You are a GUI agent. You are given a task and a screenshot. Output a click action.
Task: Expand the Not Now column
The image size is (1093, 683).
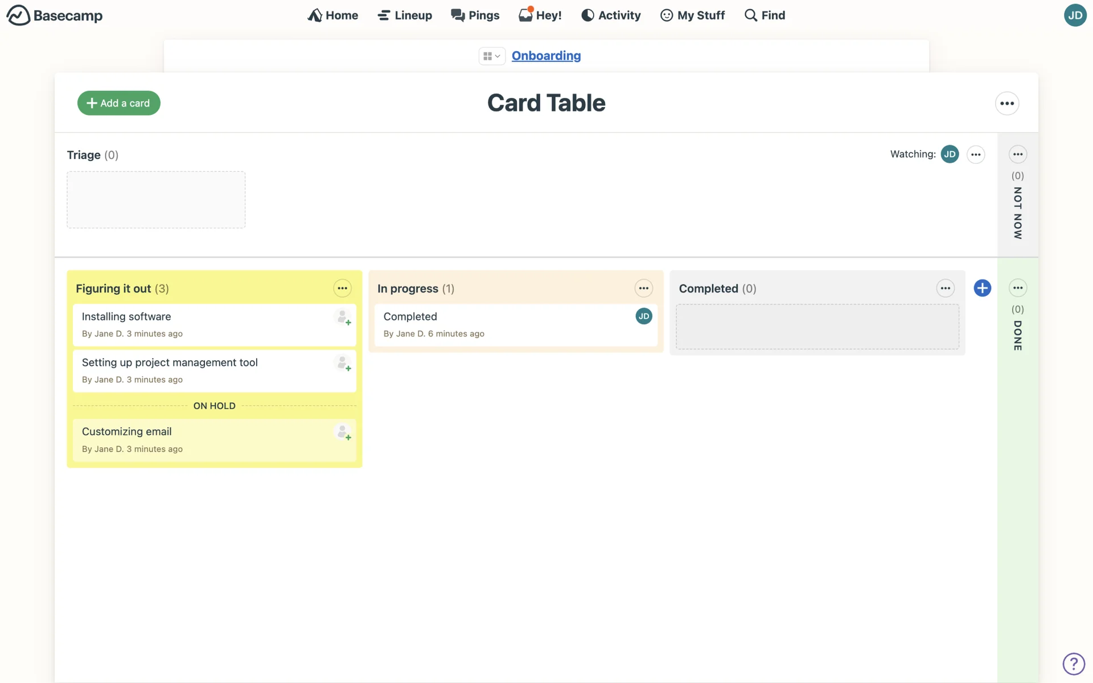[x=1017, y=212]
